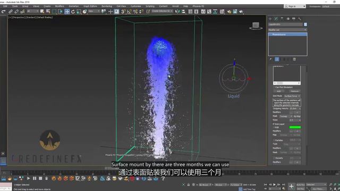Click the Add emitter button
Screen dimensions: 340x191
click(278, 91)
